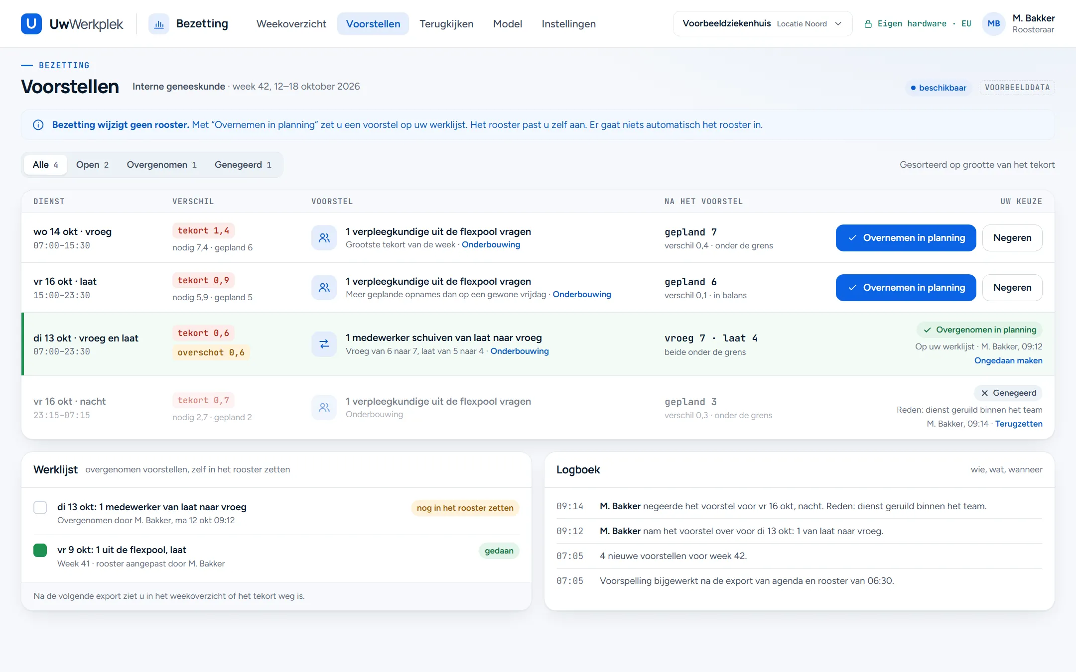This screenshot has height=672, width=1076.
Task: Click Overnemen in planning for wo 14 okt
Action: (x=906, y=238)
